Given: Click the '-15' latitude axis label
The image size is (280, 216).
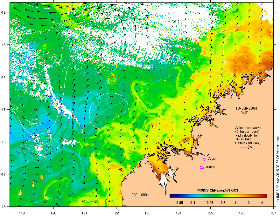Looking at the screenshot, I should 3,109.
